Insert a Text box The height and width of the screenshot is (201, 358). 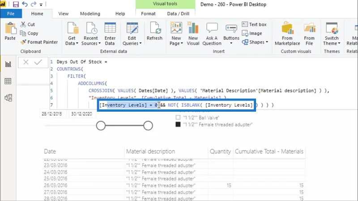(254, 25)
